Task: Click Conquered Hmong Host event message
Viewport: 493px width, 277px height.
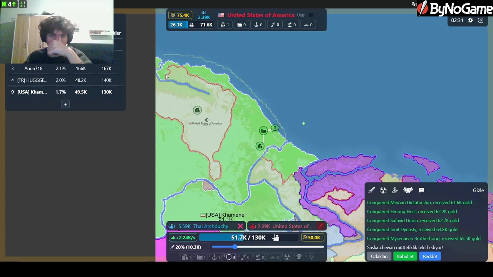Action: (412, 212)
